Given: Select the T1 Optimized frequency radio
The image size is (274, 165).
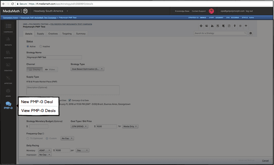Looking at the screenshot, I should click(28, 138).
